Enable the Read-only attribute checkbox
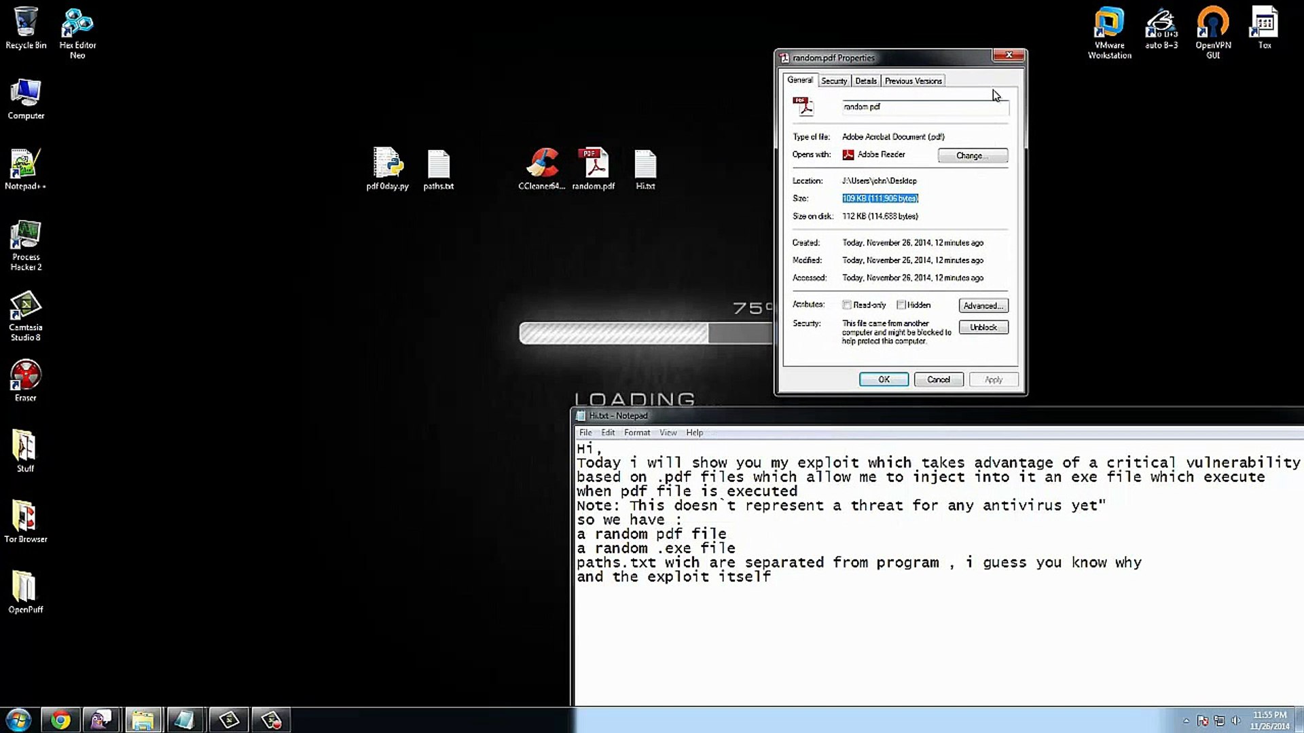The image size is (1304, 733). tap(847, 305)
